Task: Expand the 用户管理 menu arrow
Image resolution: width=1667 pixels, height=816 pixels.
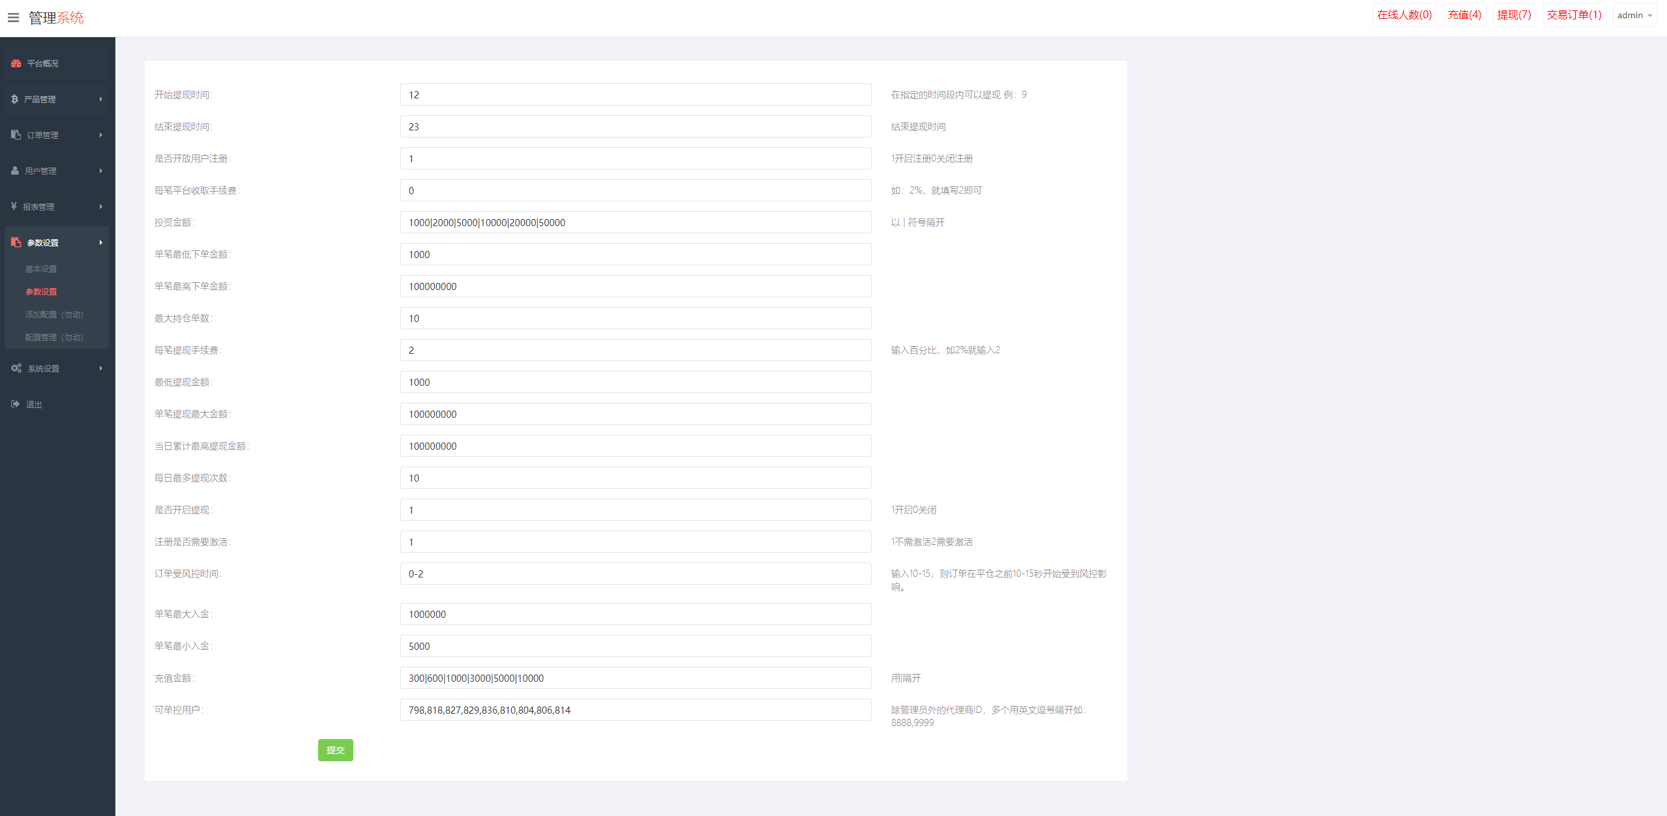Action: coord(101,171)
